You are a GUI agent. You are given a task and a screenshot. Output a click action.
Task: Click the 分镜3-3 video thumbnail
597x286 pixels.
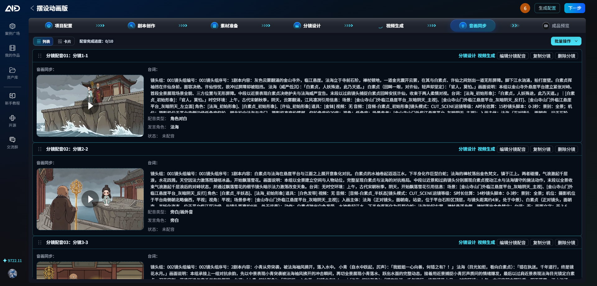click(90, 270)
